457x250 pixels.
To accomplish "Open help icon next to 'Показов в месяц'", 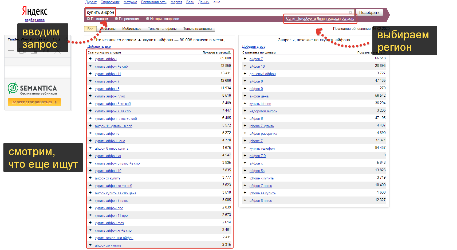I will pyautogui.click(x=230, y=52).
